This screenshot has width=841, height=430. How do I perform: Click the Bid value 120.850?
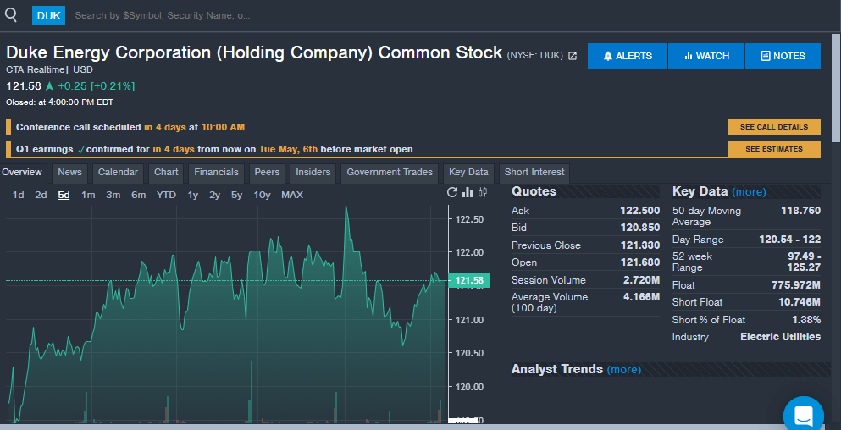click(x=640, y=228)
